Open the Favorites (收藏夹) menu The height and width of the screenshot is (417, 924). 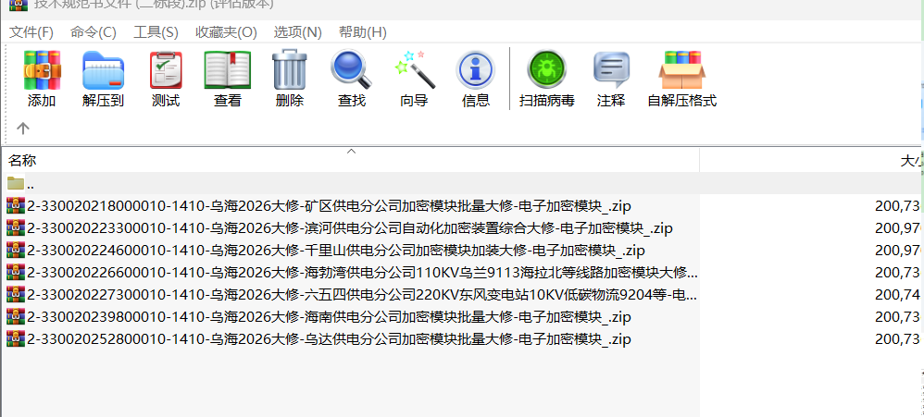[x=226, y=32]
